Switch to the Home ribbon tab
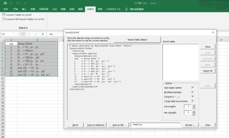This screenshot has height=138, width=229. tap(16, 9)
